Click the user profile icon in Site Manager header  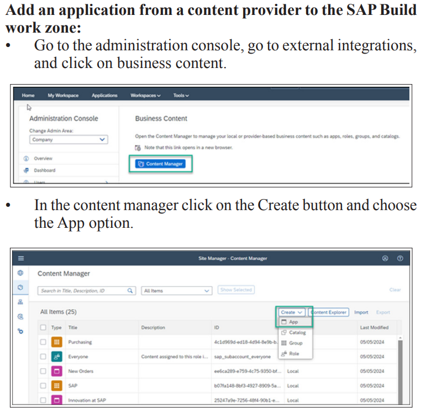tap(385, 258)
